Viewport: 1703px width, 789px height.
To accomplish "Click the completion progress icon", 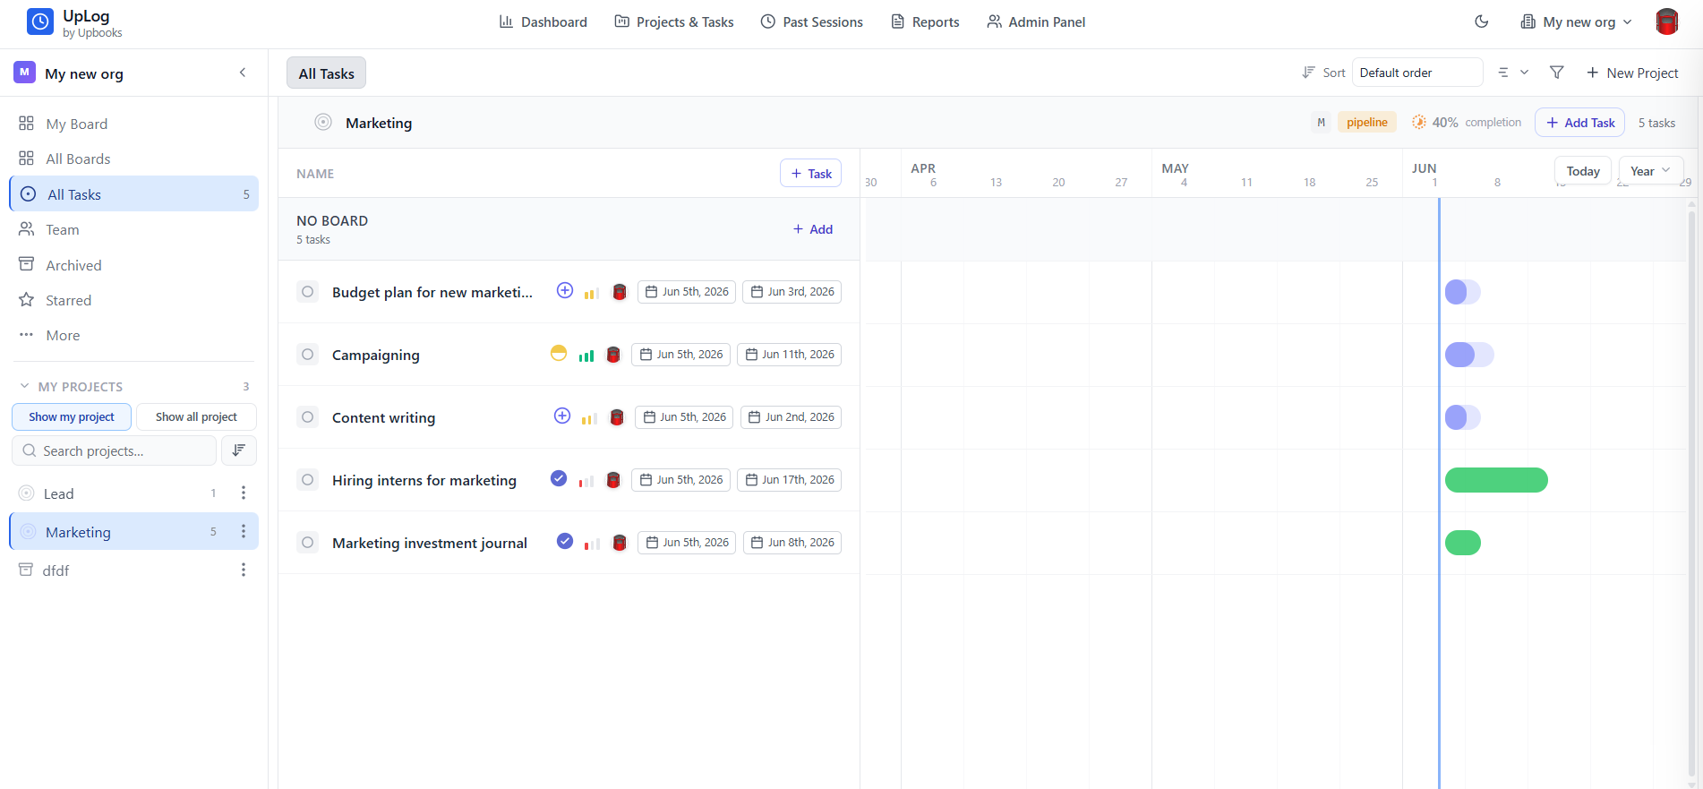I will click(1419, 122).
